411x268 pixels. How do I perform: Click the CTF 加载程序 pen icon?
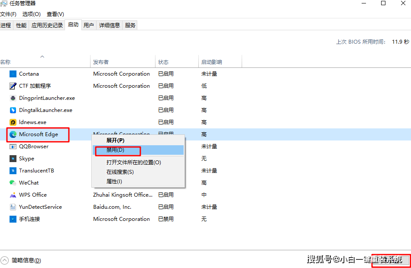[13, 86]
